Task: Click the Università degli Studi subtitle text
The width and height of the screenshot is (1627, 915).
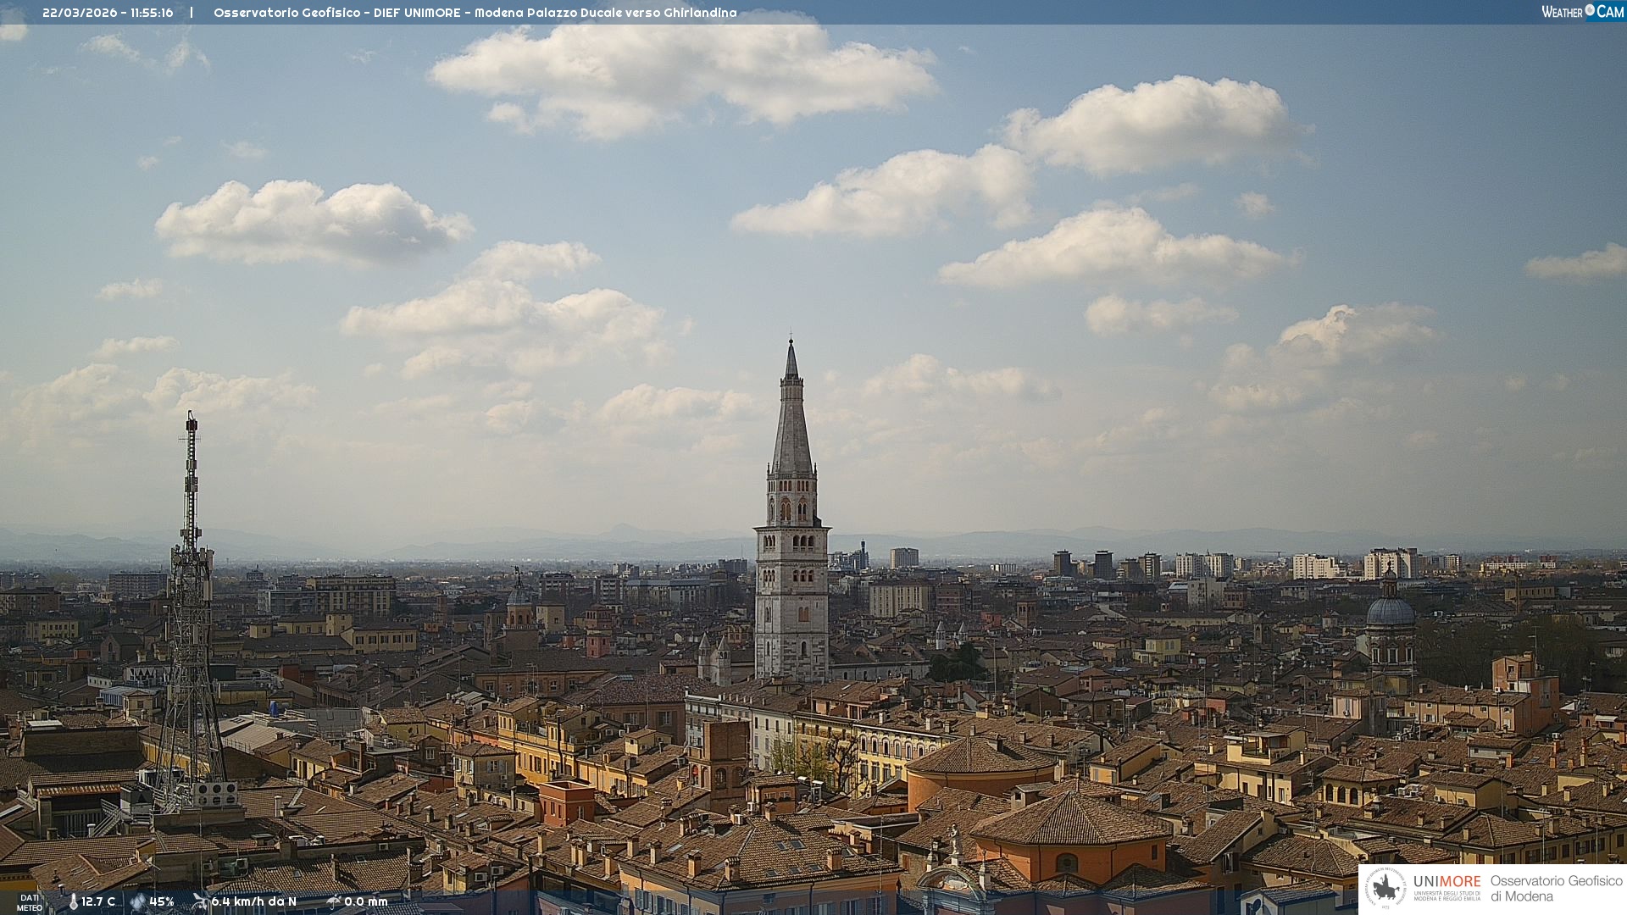Action: coord(1447,896)
